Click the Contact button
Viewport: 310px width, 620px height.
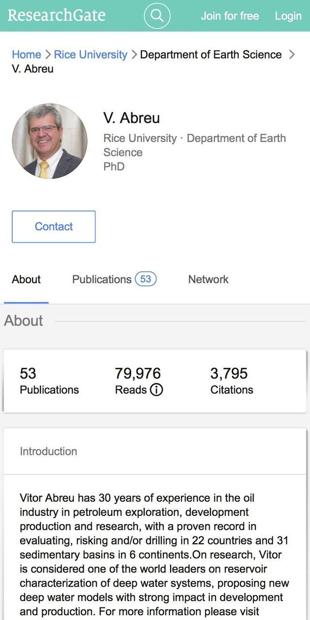pyautogui.click(x=54, y=227)
